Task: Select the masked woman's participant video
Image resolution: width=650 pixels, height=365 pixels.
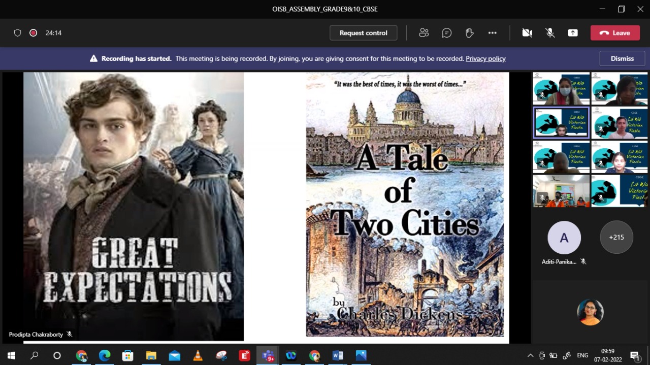Action: pyautogui.click(x=561, y=89)
